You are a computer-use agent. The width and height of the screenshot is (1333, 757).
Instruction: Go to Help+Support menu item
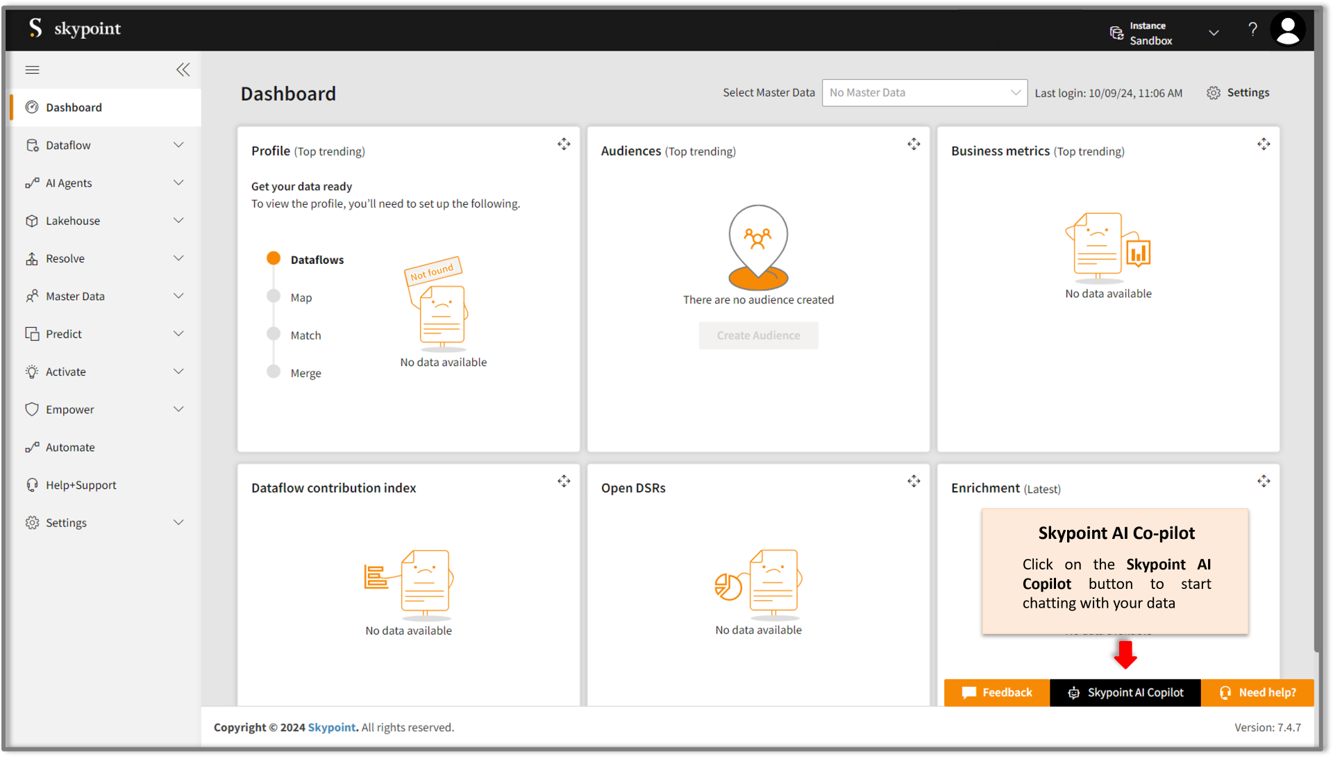tap(81, 485)
